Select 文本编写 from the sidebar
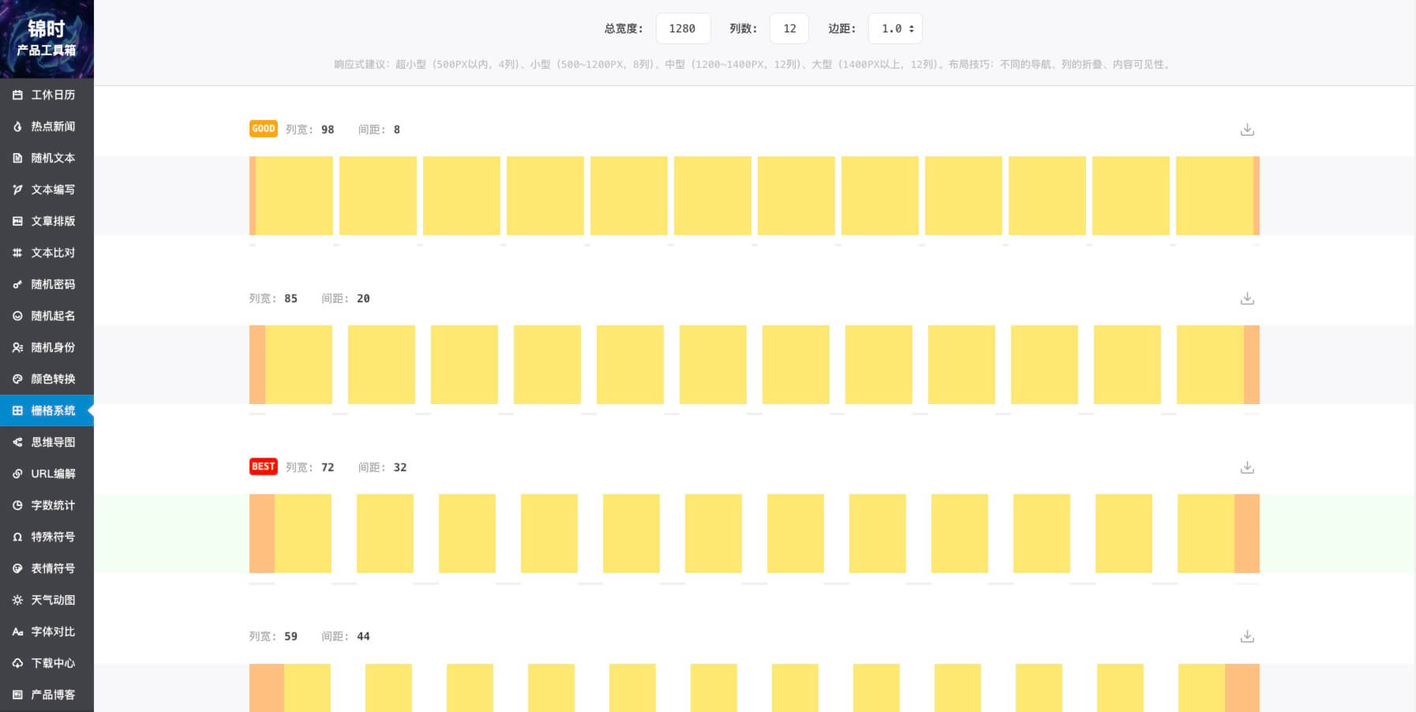Screen dimensions: 1416x712 47,189
